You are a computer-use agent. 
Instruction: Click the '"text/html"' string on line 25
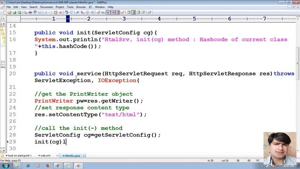pos(120,115)
